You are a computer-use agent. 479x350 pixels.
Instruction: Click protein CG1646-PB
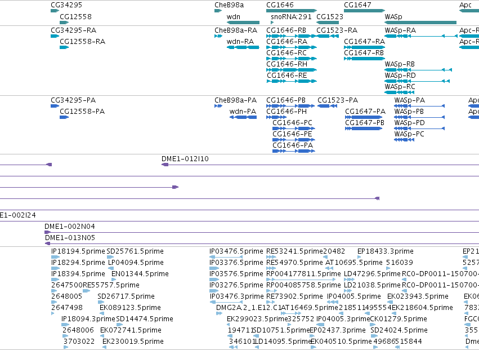pos(290,106)
